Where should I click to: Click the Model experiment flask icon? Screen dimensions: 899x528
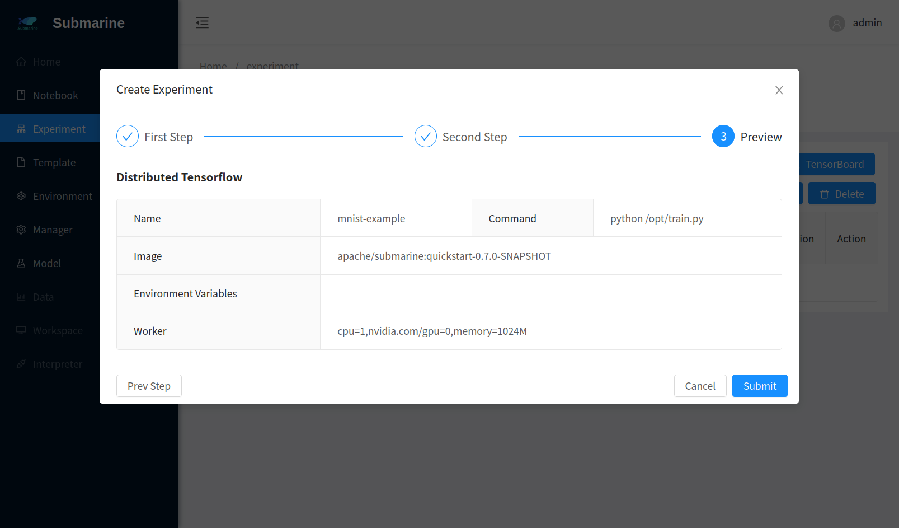coord(21,263)
